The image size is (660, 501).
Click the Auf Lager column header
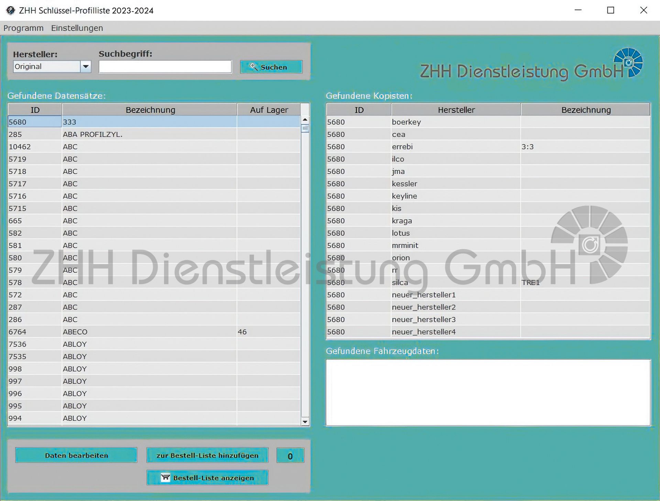pyautogui.click(x=269, y=110)
